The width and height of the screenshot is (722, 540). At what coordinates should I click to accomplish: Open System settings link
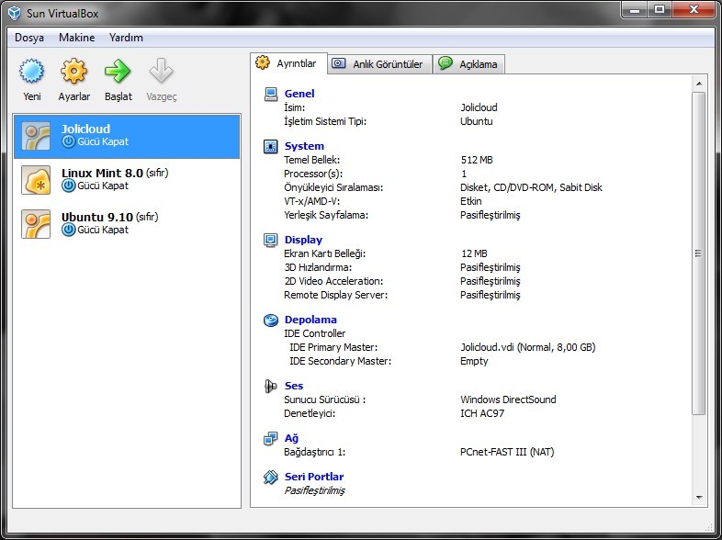point(304,146)
